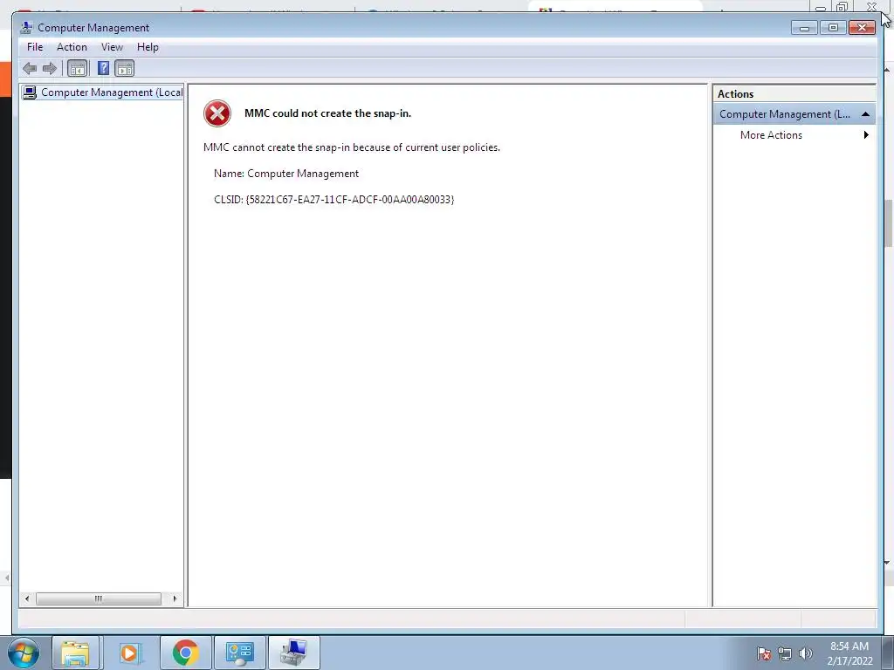Screen dimensions: 894x670
Task: Minimize the Computer Management window
Action: [x=804, y=27]
